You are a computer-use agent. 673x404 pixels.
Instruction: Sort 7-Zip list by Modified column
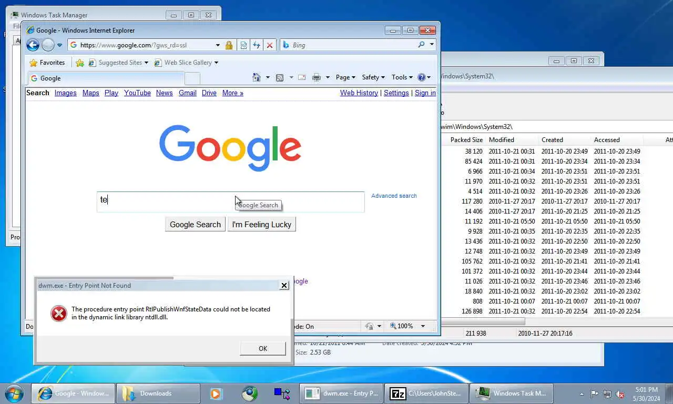tap(512, 140)
